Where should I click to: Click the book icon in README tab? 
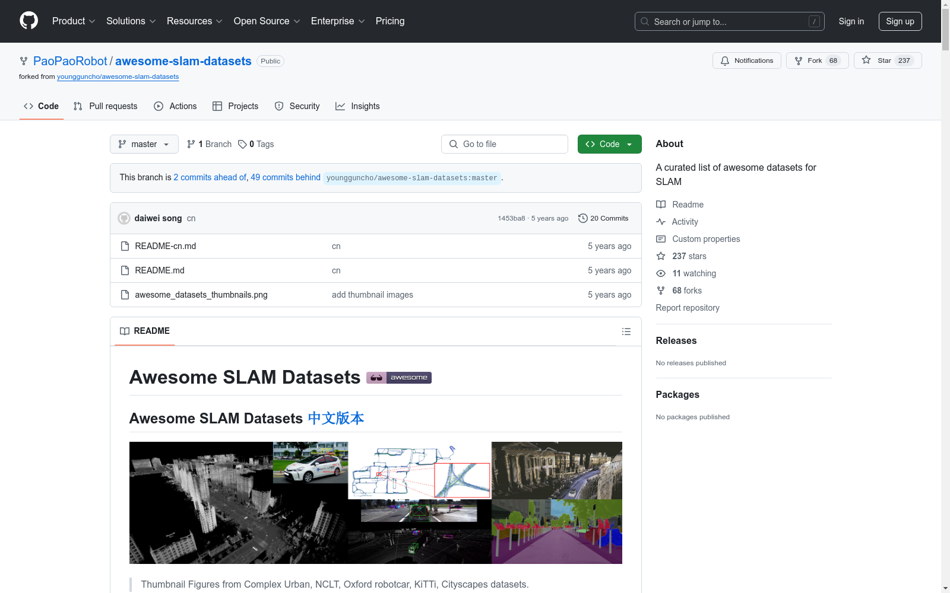pyautogui.click(x=125, y=331)
